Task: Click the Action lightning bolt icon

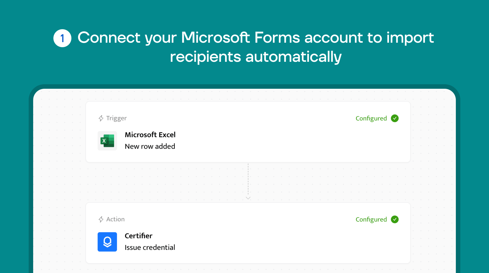Action: 101,219
